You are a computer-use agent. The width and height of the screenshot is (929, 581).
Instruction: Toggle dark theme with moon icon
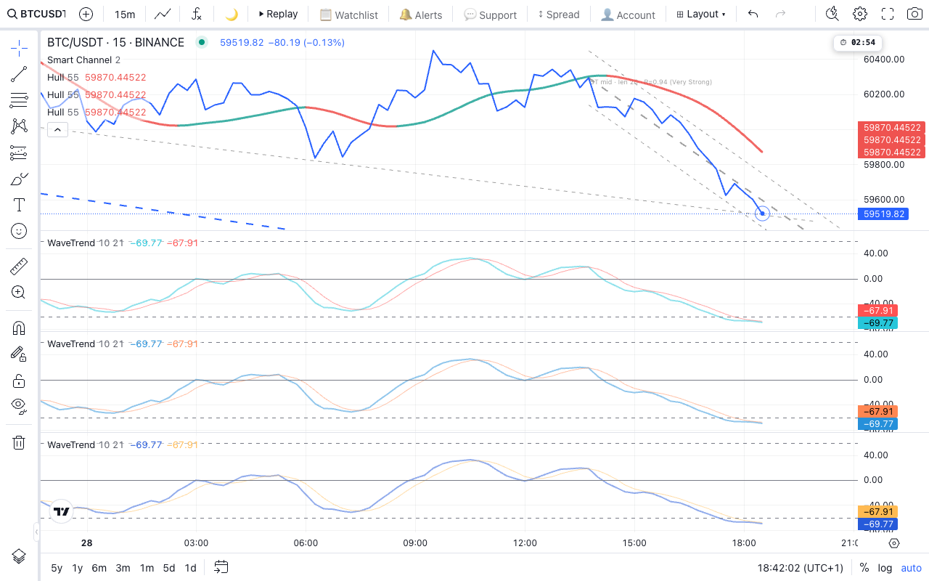231,14
